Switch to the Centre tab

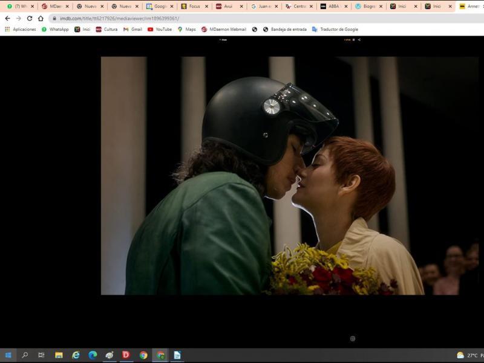pos(299,6)
